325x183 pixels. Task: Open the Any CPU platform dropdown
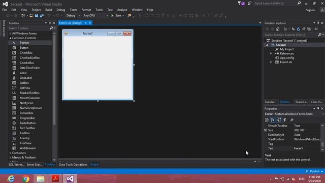96,16
